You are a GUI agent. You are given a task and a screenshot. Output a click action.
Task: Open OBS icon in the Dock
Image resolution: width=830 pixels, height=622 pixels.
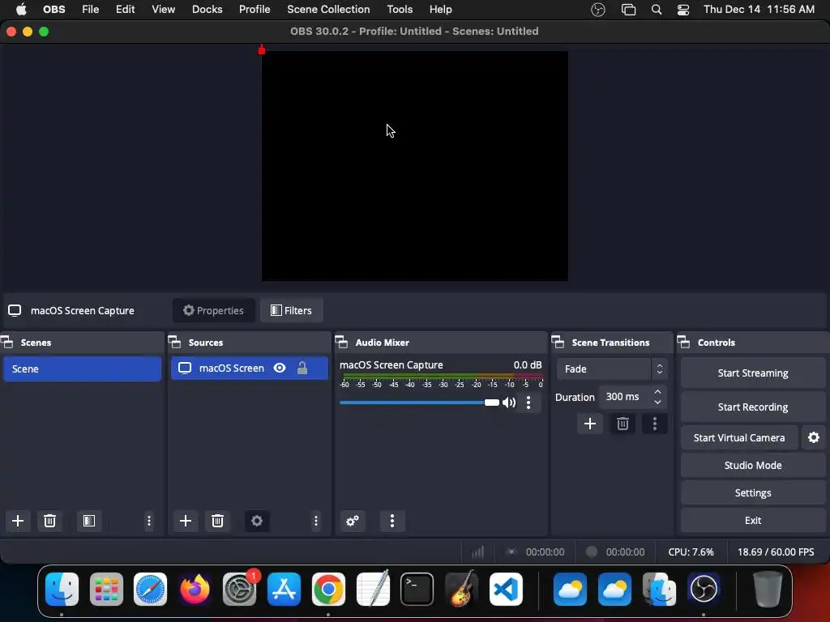coord(704,589)
